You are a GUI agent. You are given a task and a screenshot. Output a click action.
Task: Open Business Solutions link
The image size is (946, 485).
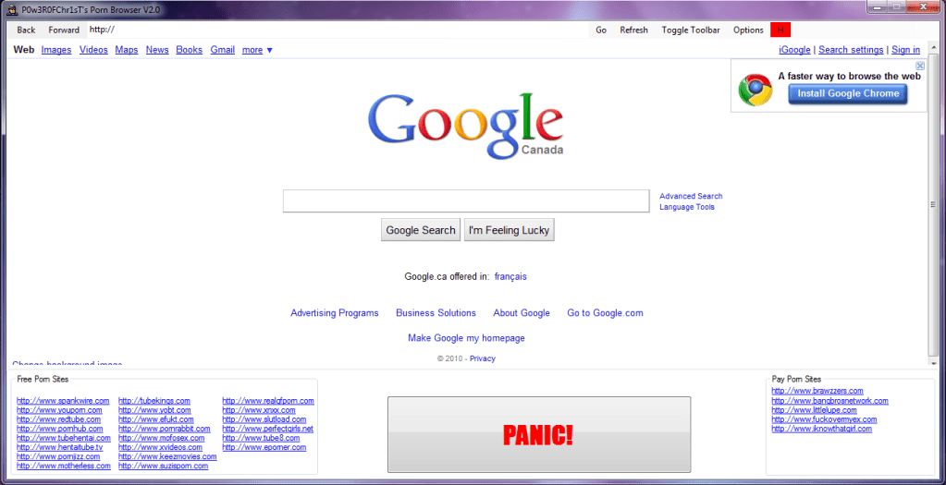436,312
